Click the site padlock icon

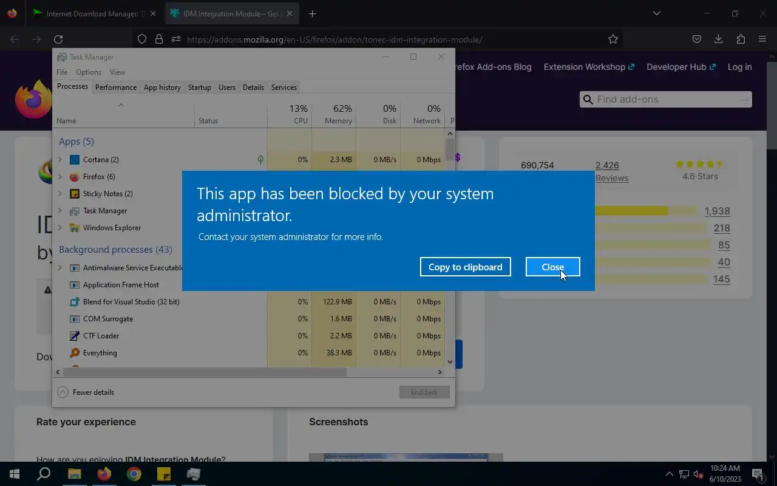click(x=159, y=39)
